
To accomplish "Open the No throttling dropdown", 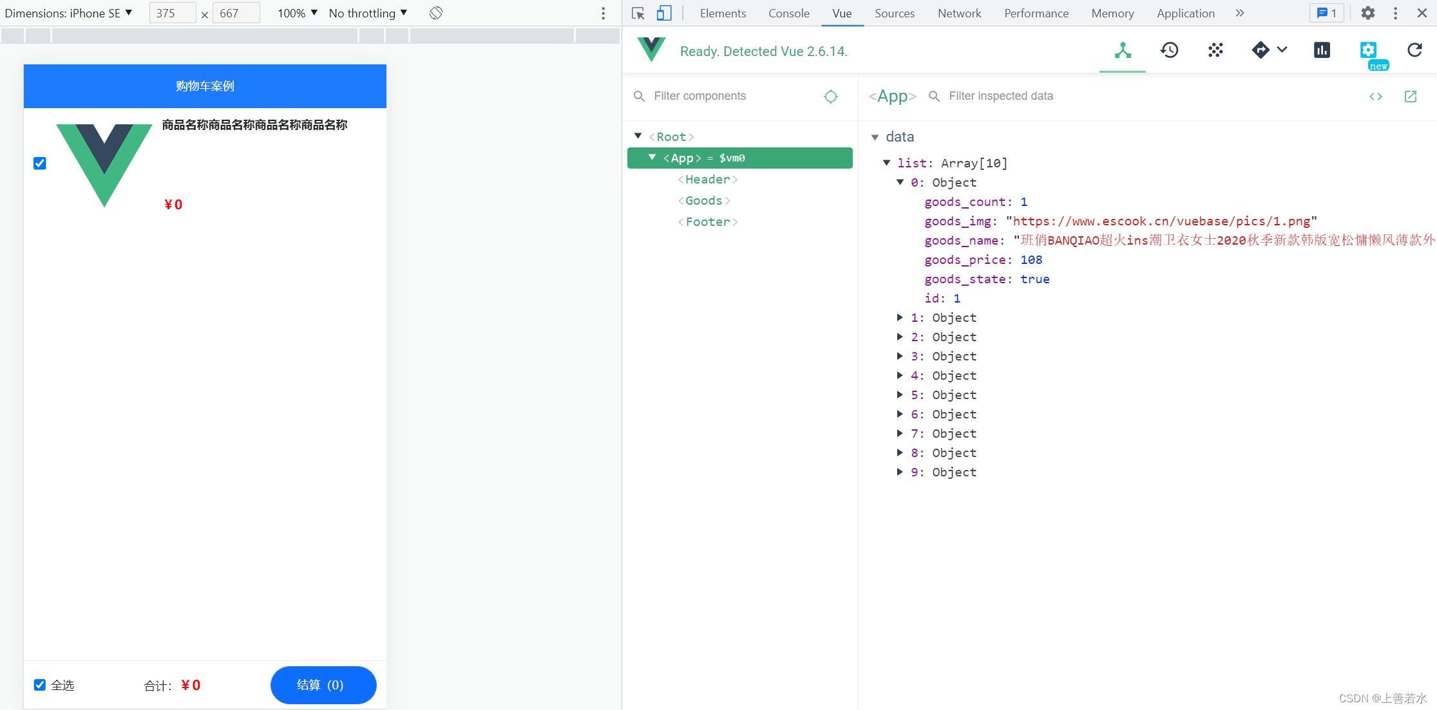I will click(x=368, y=13).
